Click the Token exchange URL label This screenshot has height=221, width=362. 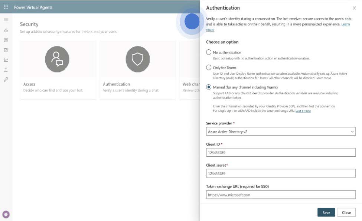237,186
